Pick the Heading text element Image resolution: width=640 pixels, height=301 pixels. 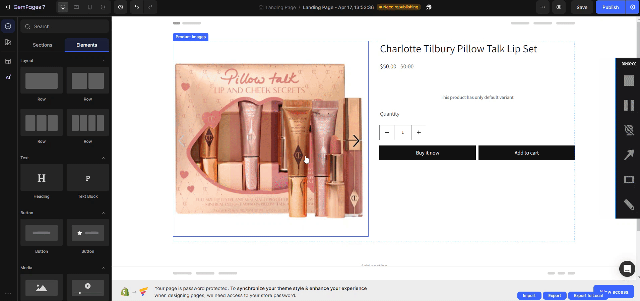point(42,178)
